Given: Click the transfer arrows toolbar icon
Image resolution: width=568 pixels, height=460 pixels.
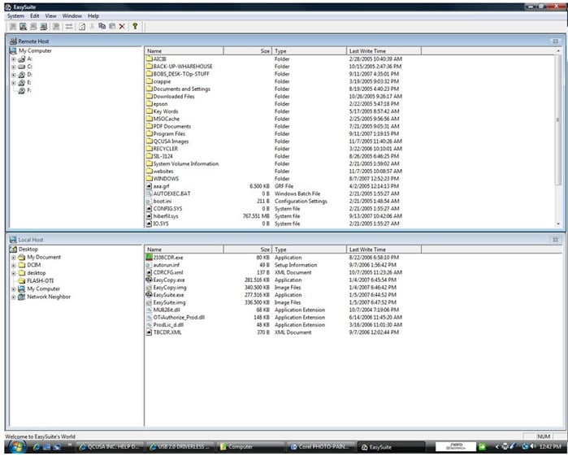Looking at the screenshot, I should [69, 26].
